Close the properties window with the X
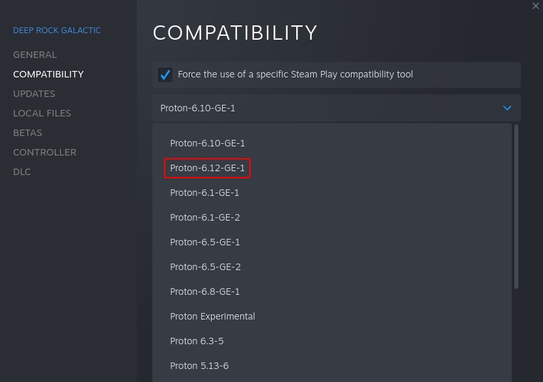This screenshot has height=382, width=543. coord(536,6)
